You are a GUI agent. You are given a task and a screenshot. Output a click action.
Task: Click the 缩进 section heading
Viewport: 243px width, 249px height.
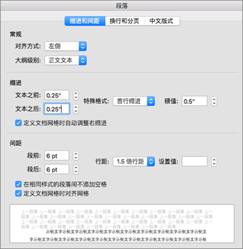click(16, 83)
